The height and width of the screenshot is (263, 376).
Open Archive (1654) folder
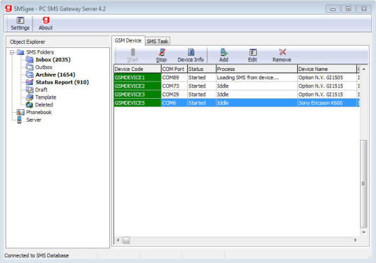[x=56, y=74]
